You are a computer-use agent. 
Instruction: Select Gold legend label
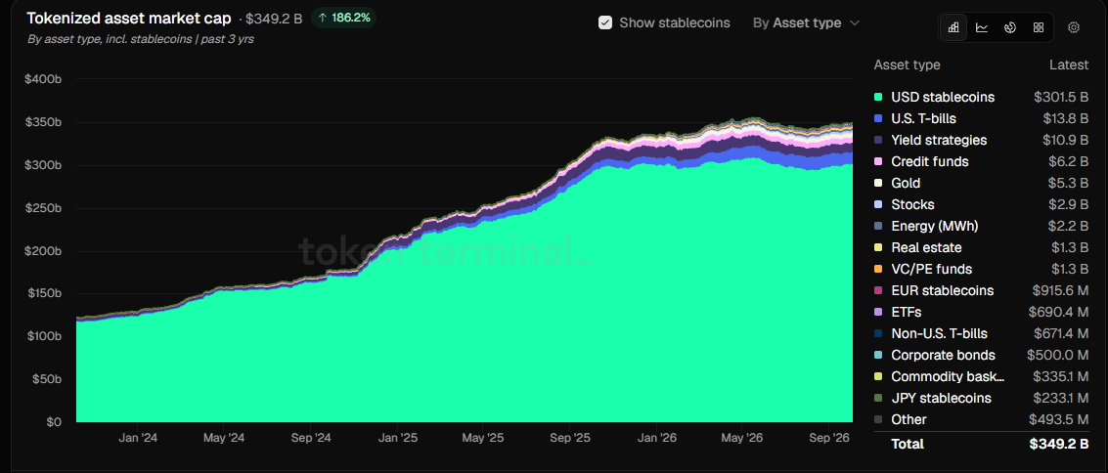point(906,184)
